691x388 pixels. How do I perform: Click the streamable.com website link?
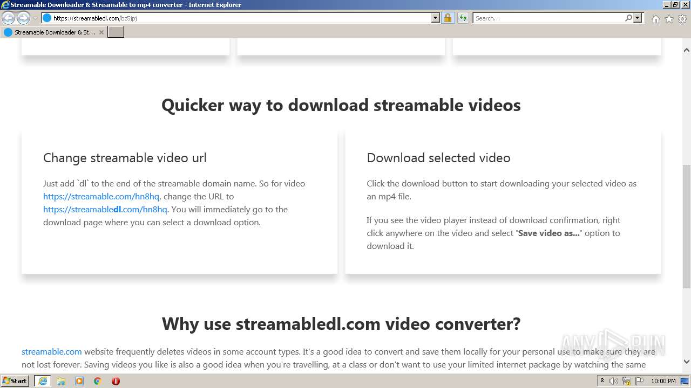click(52, 352)
